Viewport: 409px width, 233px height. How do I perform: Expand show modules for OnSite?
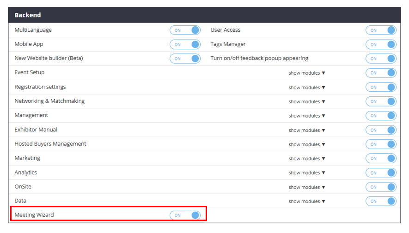click(307, 187)
